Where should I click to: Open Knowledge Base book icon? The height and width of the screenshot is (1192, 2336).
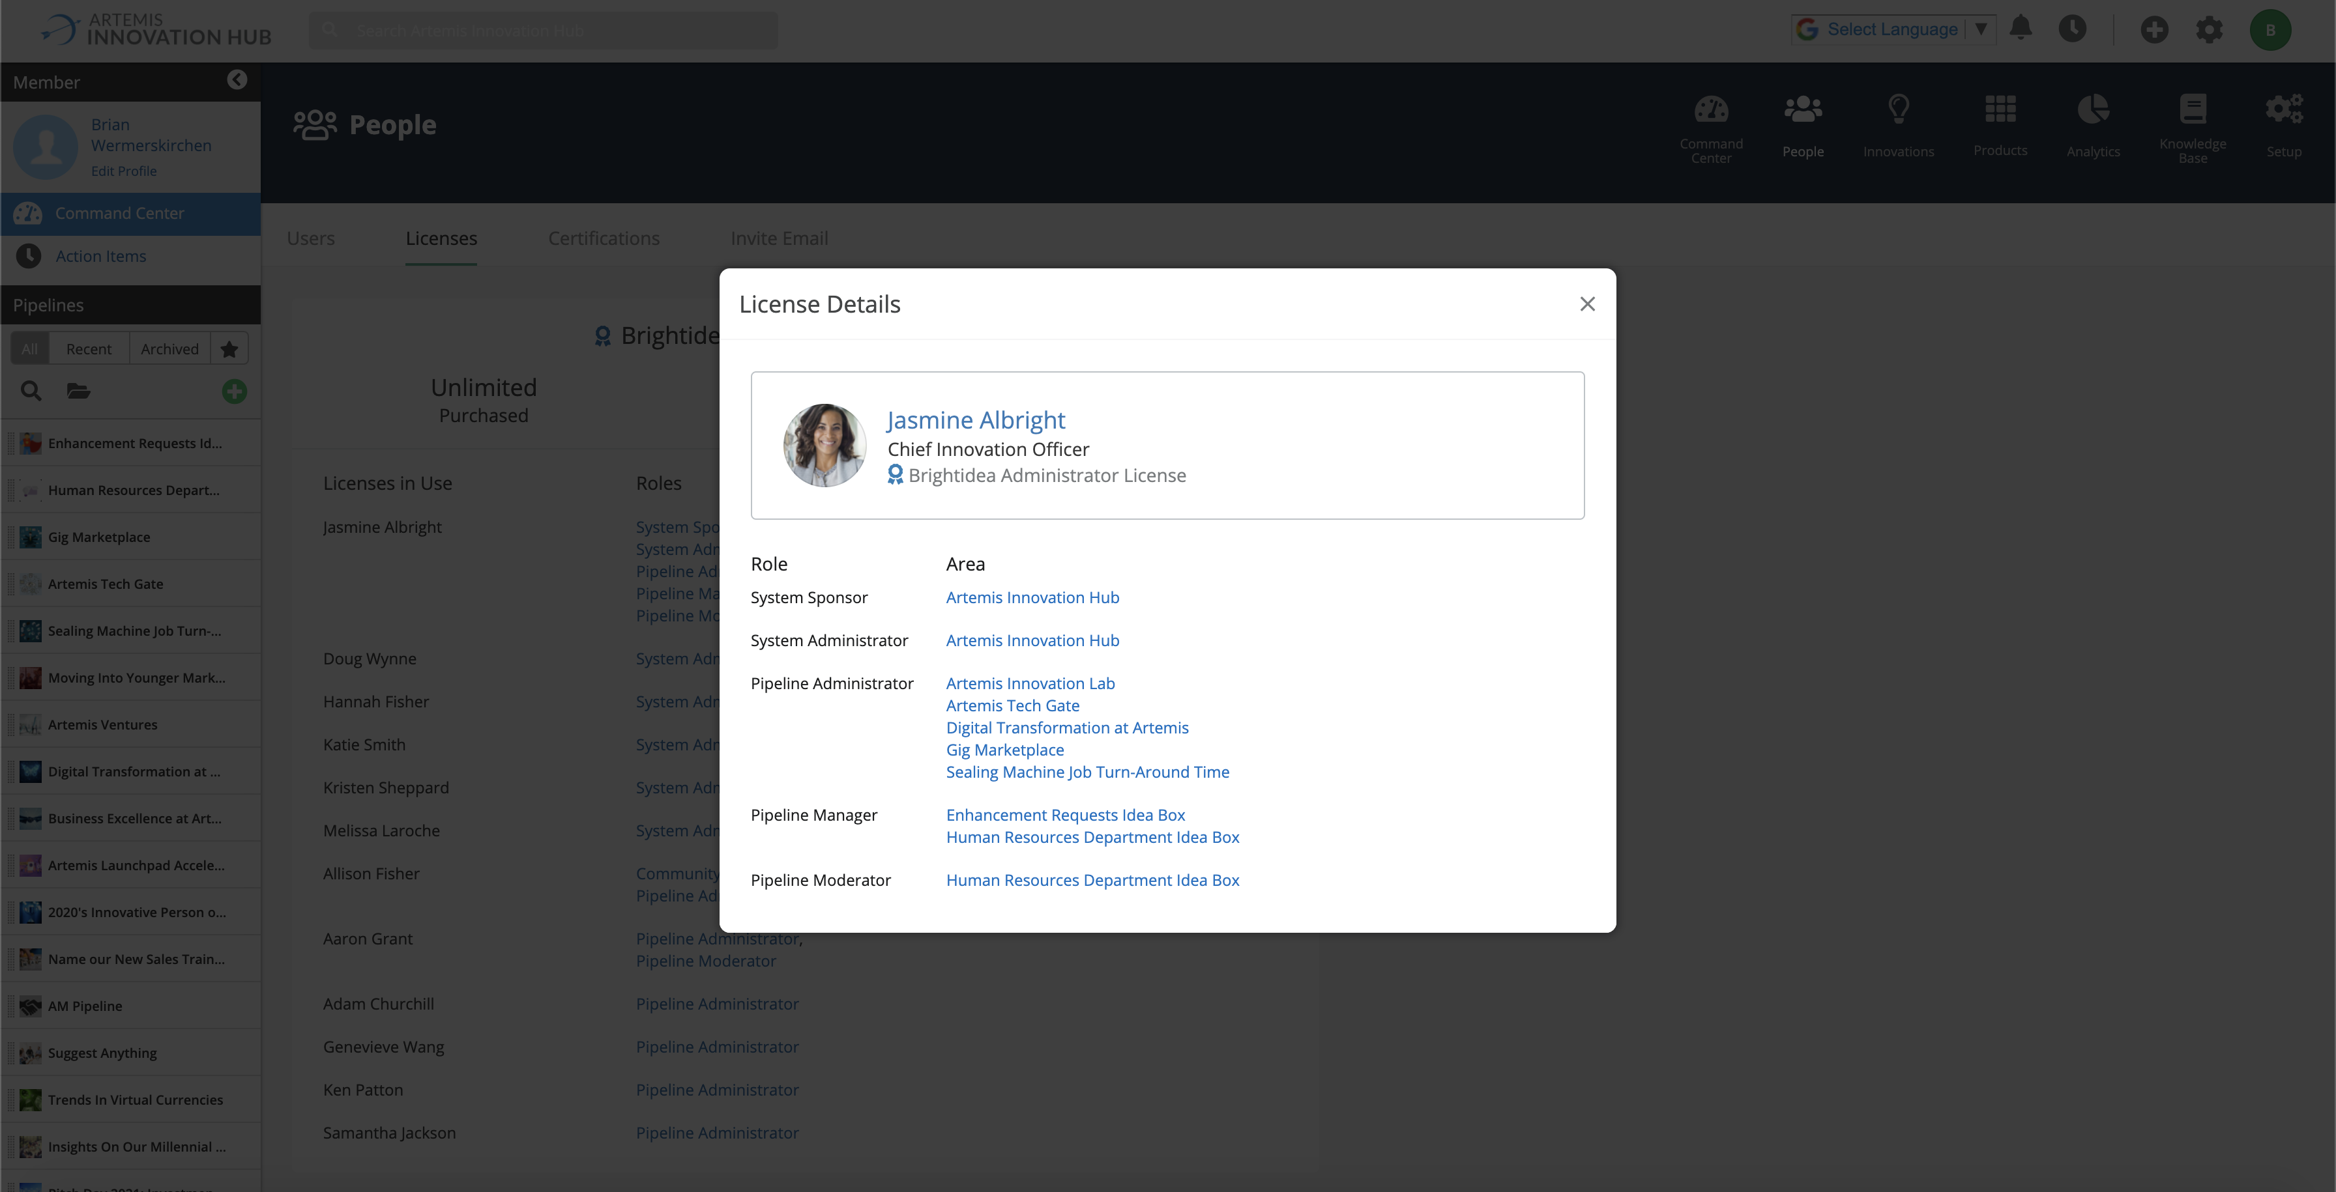click(x=2193, y=129)
